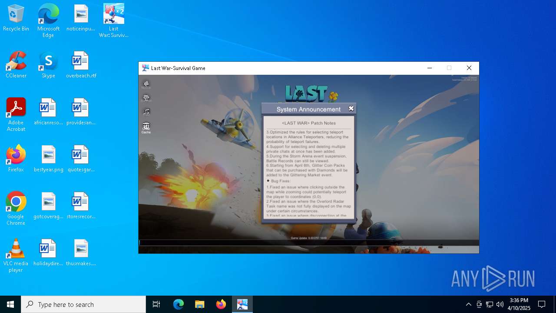This screenshot has width=556, height=313.
Task: Open the Recycle Bin desktop icon
Action: (16, 18)
